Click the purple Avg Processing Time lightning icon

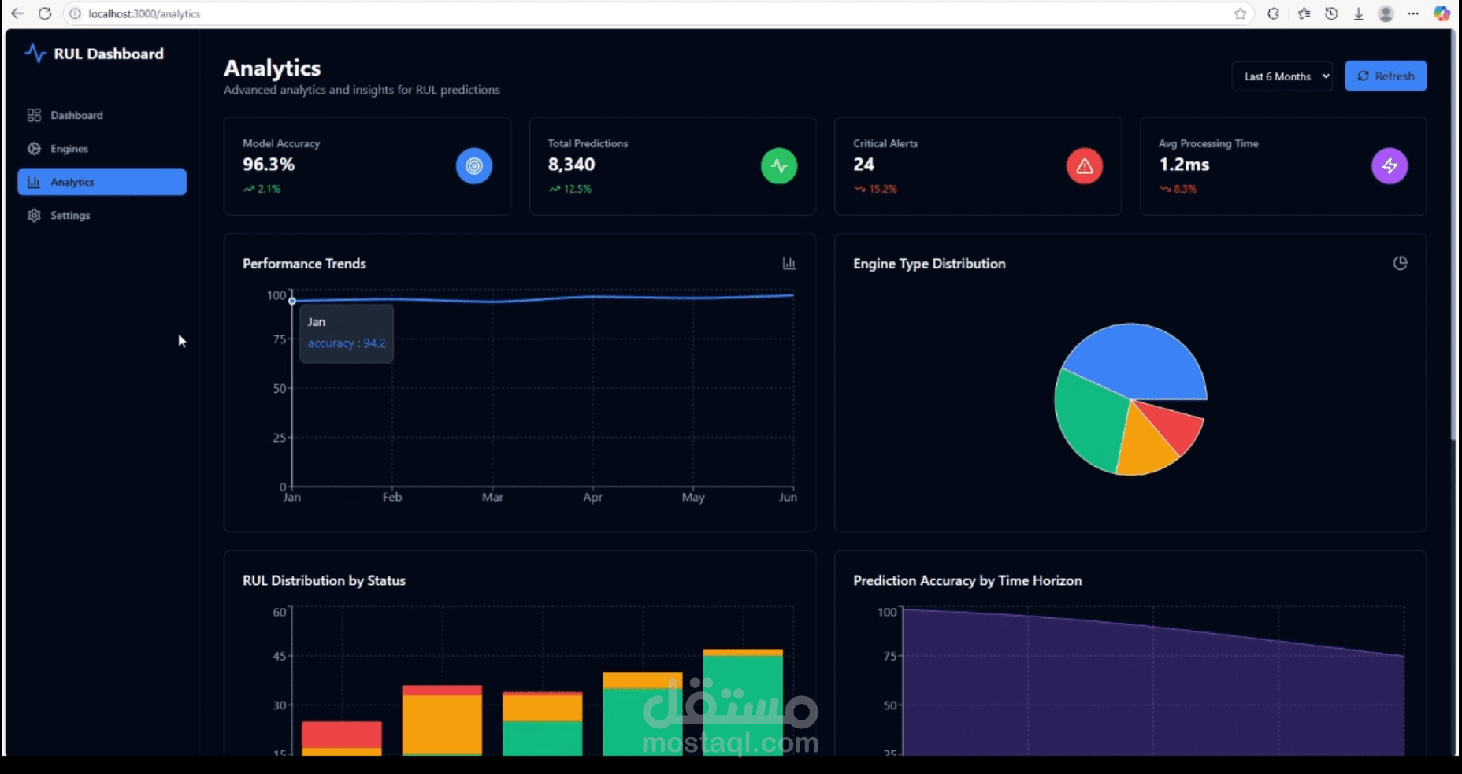1390,166
